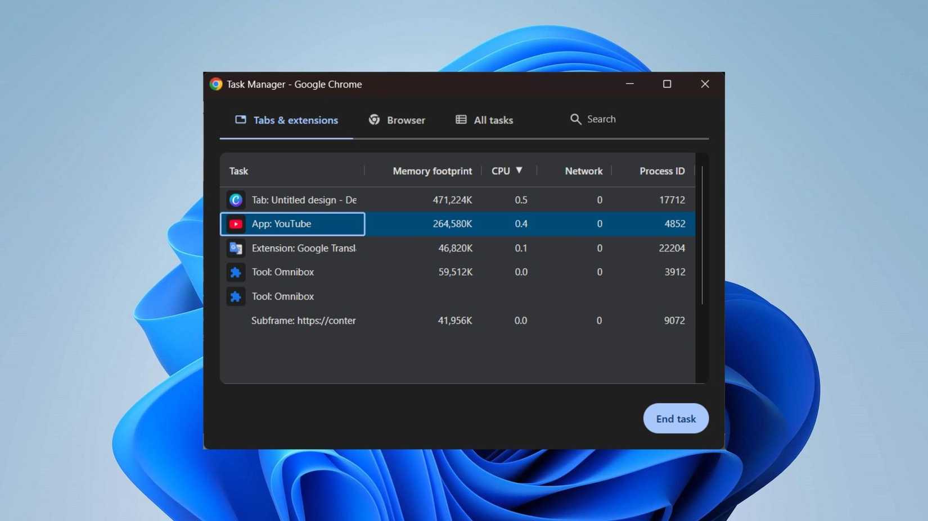Sort by the Task column header

238,171
